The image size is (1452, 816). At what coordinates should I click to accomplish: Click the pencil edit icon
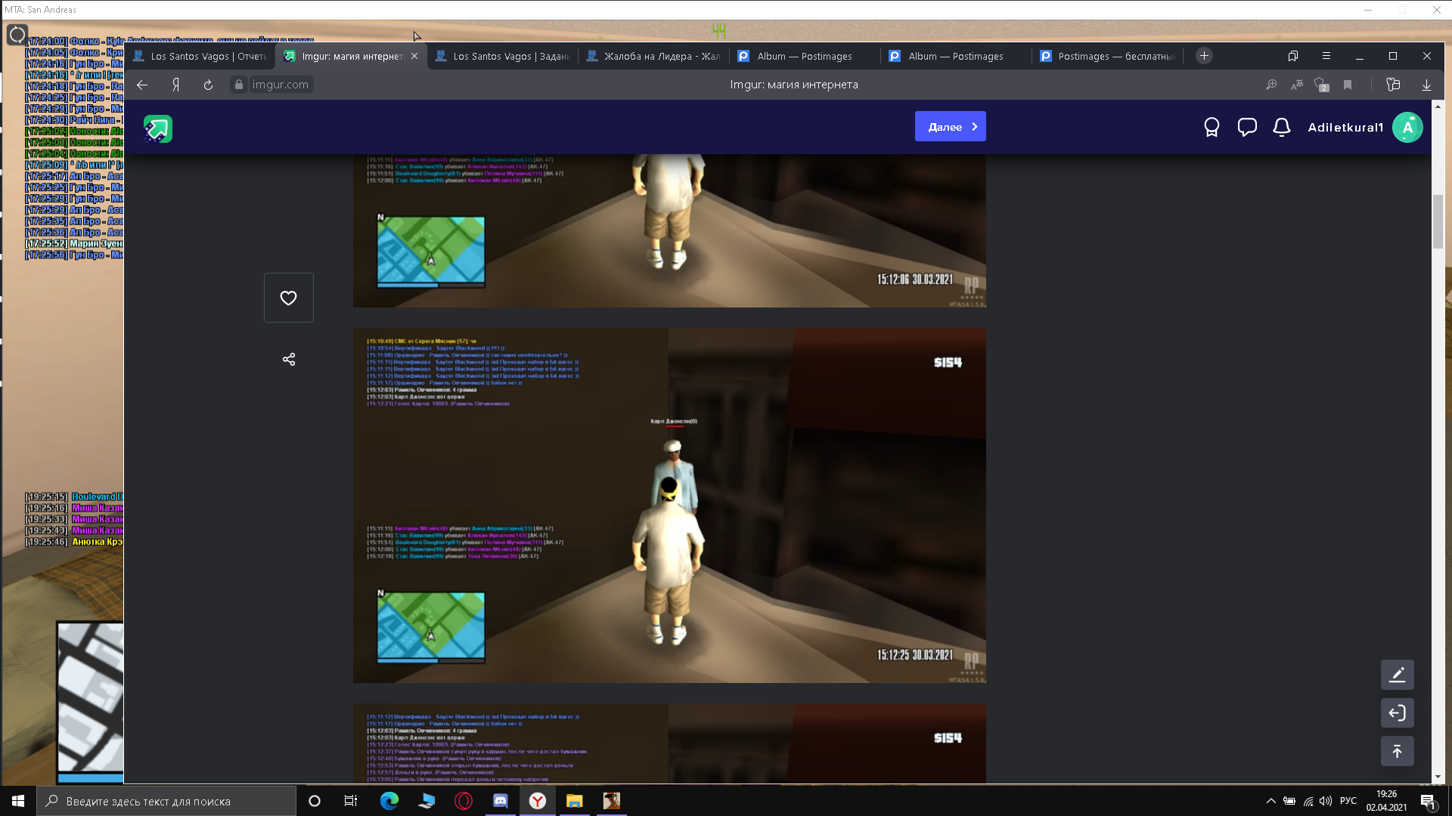click(1397, 675)
